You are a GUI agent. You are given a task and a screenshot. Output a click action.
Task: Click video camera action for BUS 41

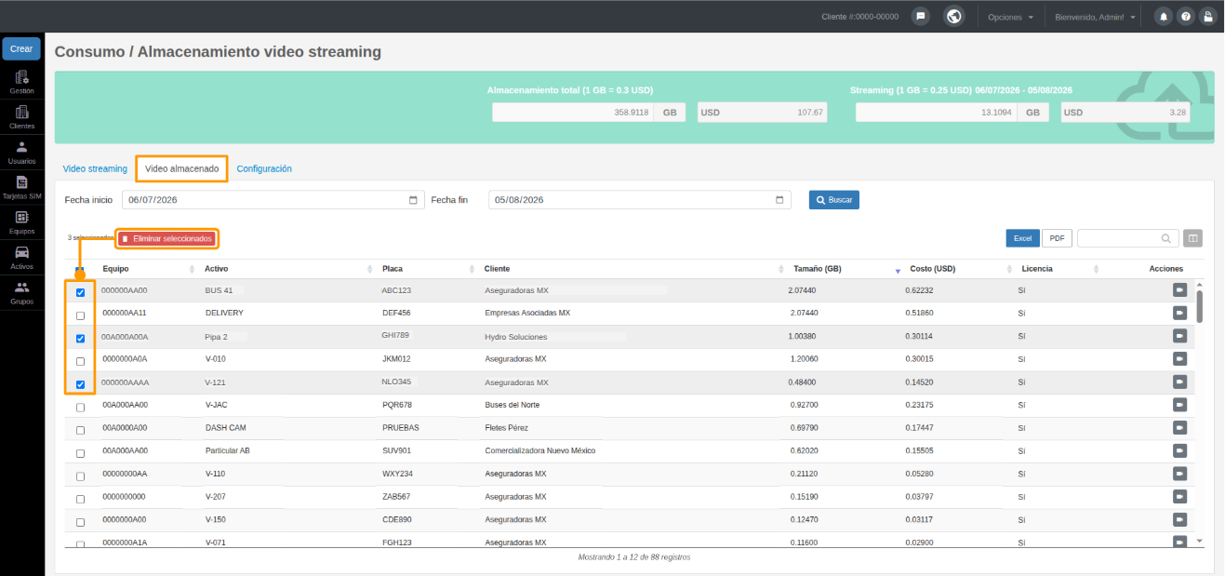tap(1179, 290)
